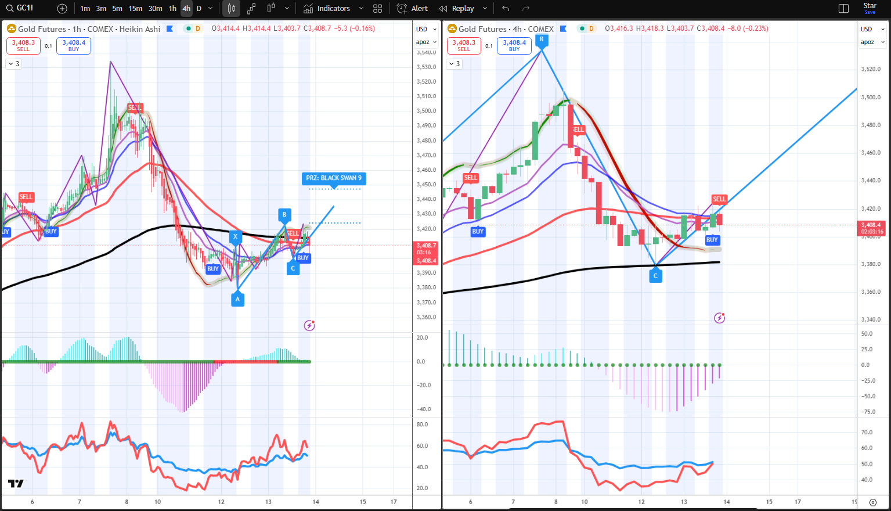Screen dimensions: 891x511
Task: Expand the favorite indicators dropdown
Action: (361, 9)
